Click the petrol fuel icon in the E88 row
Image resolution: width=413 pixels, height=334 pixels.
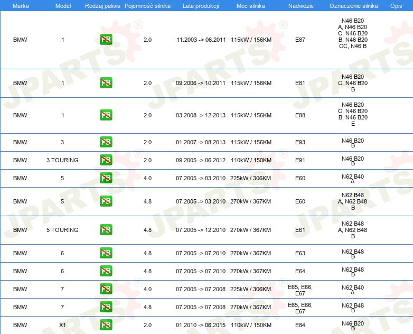point(106,115)
